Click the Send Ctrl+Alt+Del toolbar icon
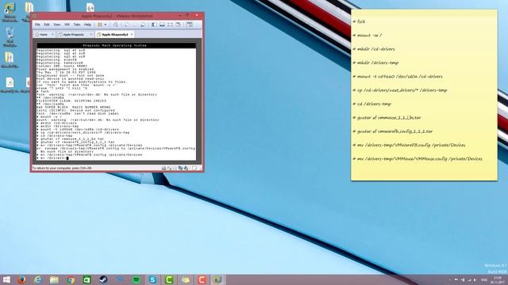 click(116, 25)
